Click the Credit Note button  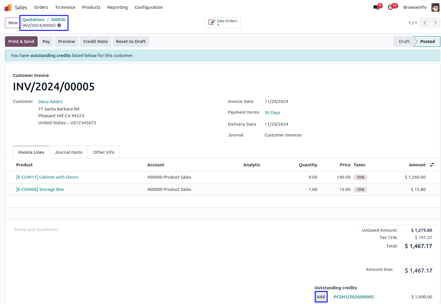coord(95,42)
